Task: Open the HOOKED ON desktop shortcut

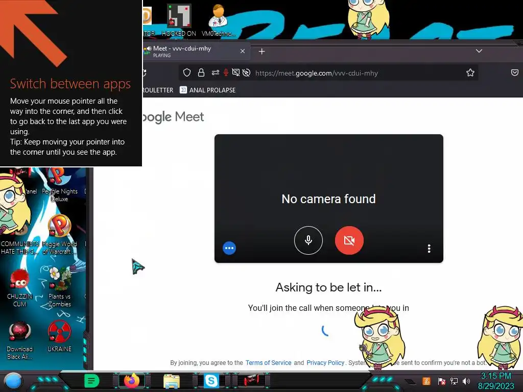Action: click(x=179, y=20)
